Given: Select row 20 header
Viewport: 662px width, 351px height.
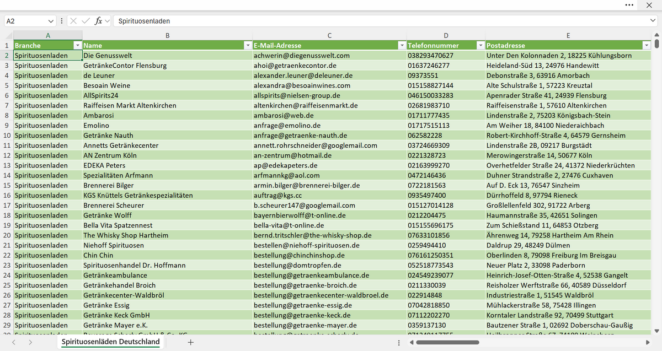Looking at the screenshot, I should 7,235.
